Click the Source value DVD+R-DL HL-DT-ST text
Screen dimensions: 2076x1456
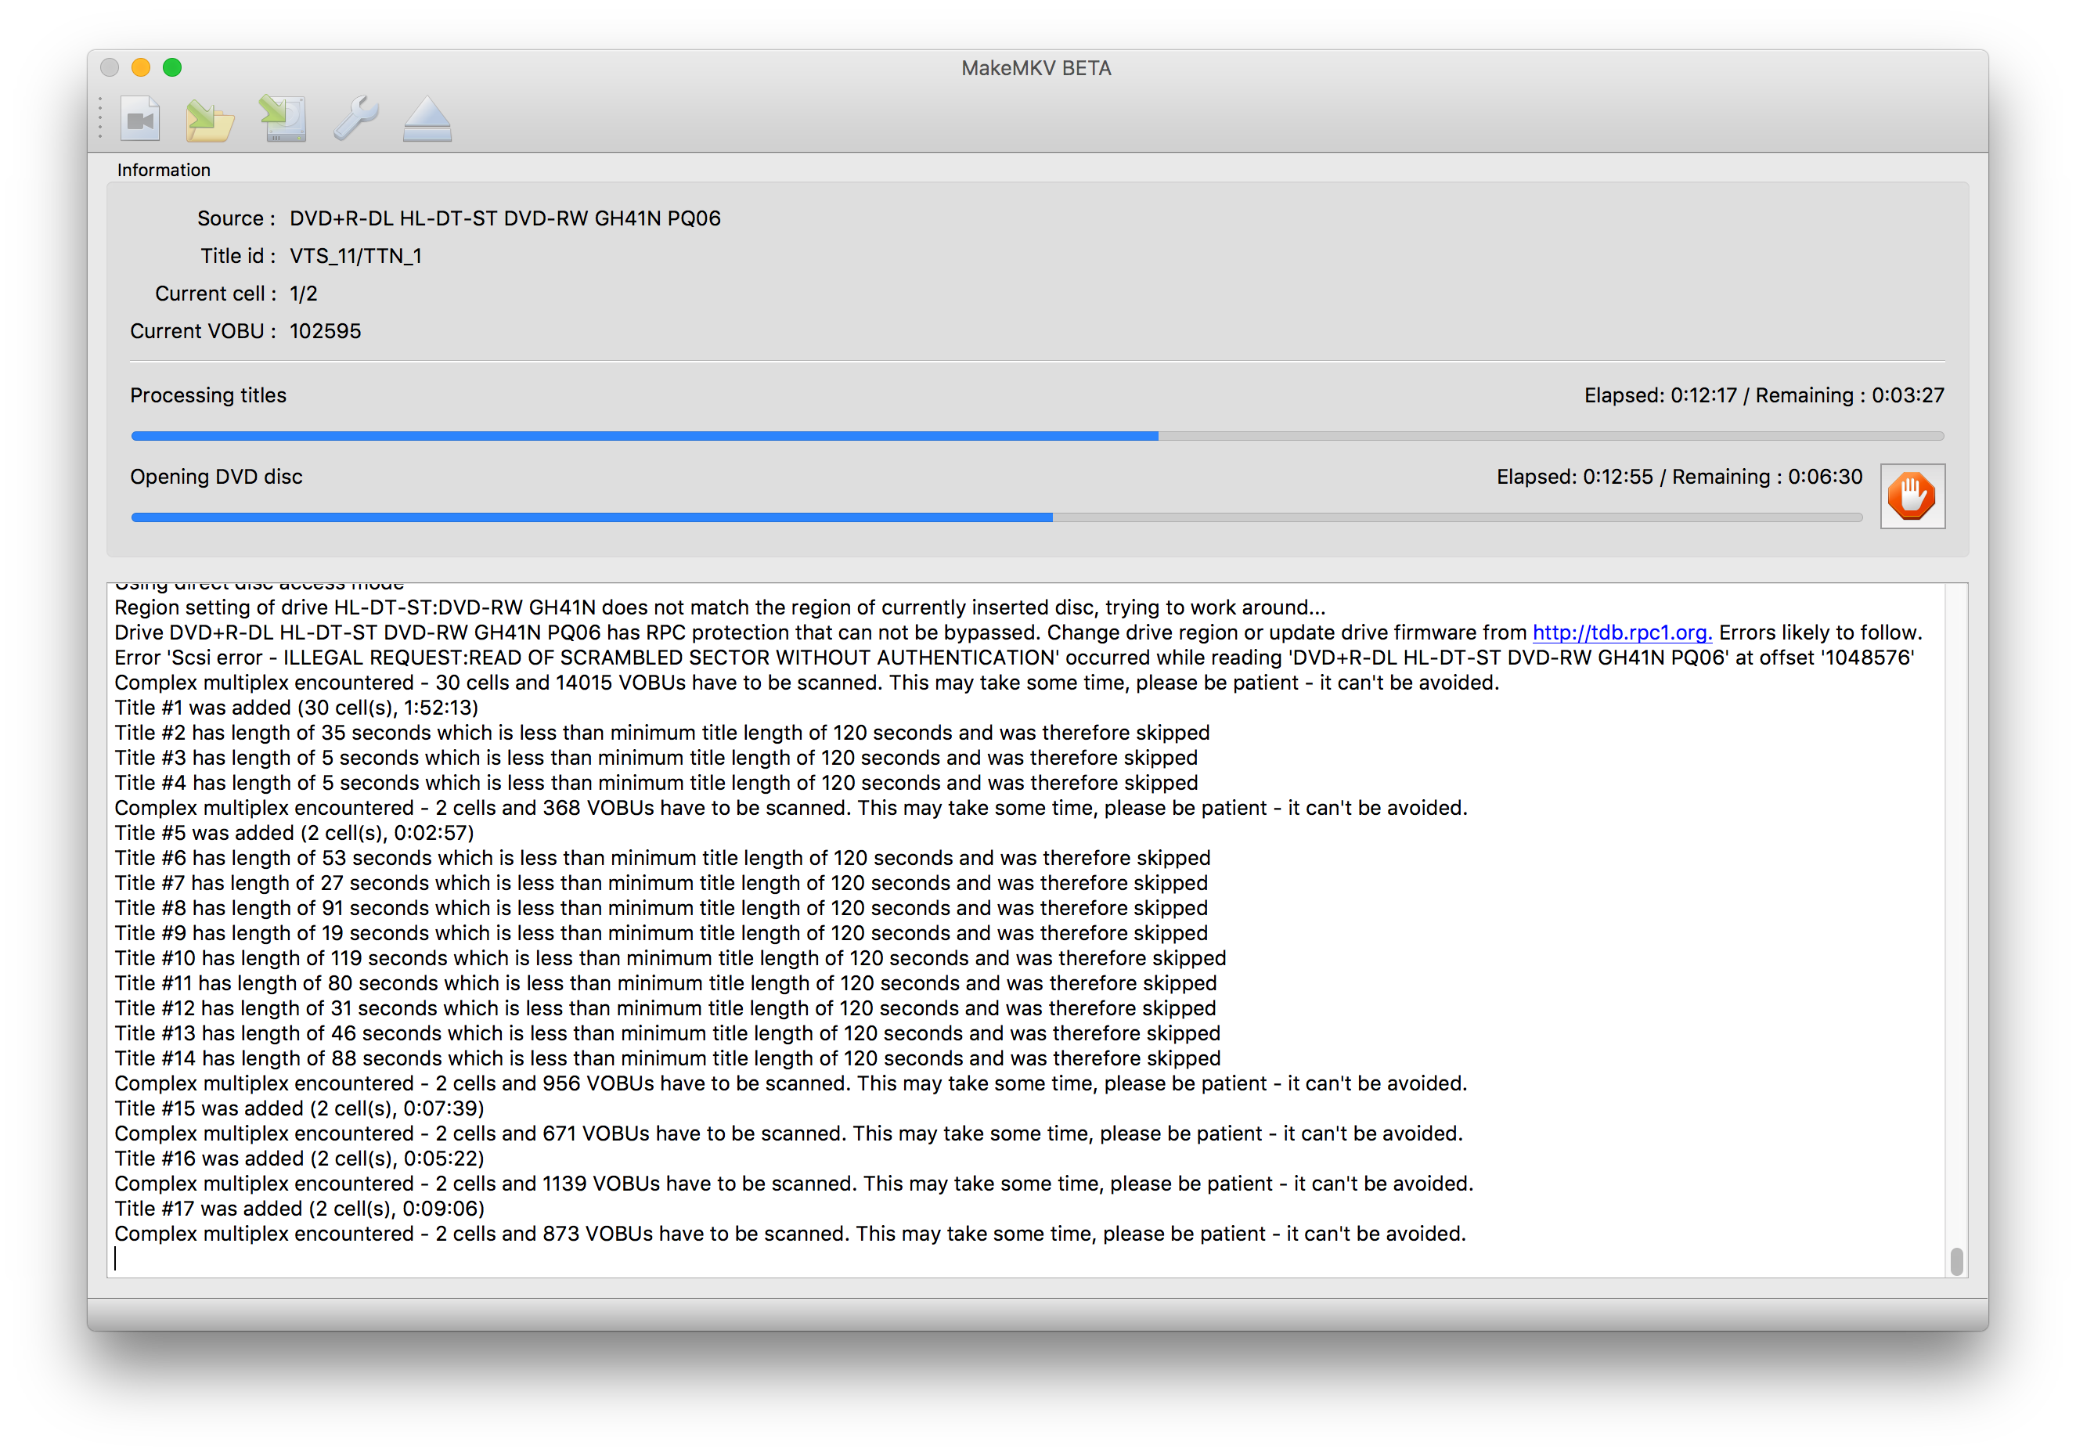(x=505, y=219)
